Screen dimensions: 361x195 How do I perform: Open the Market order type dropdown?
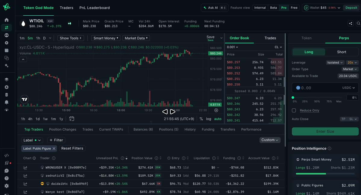point(350,69)
